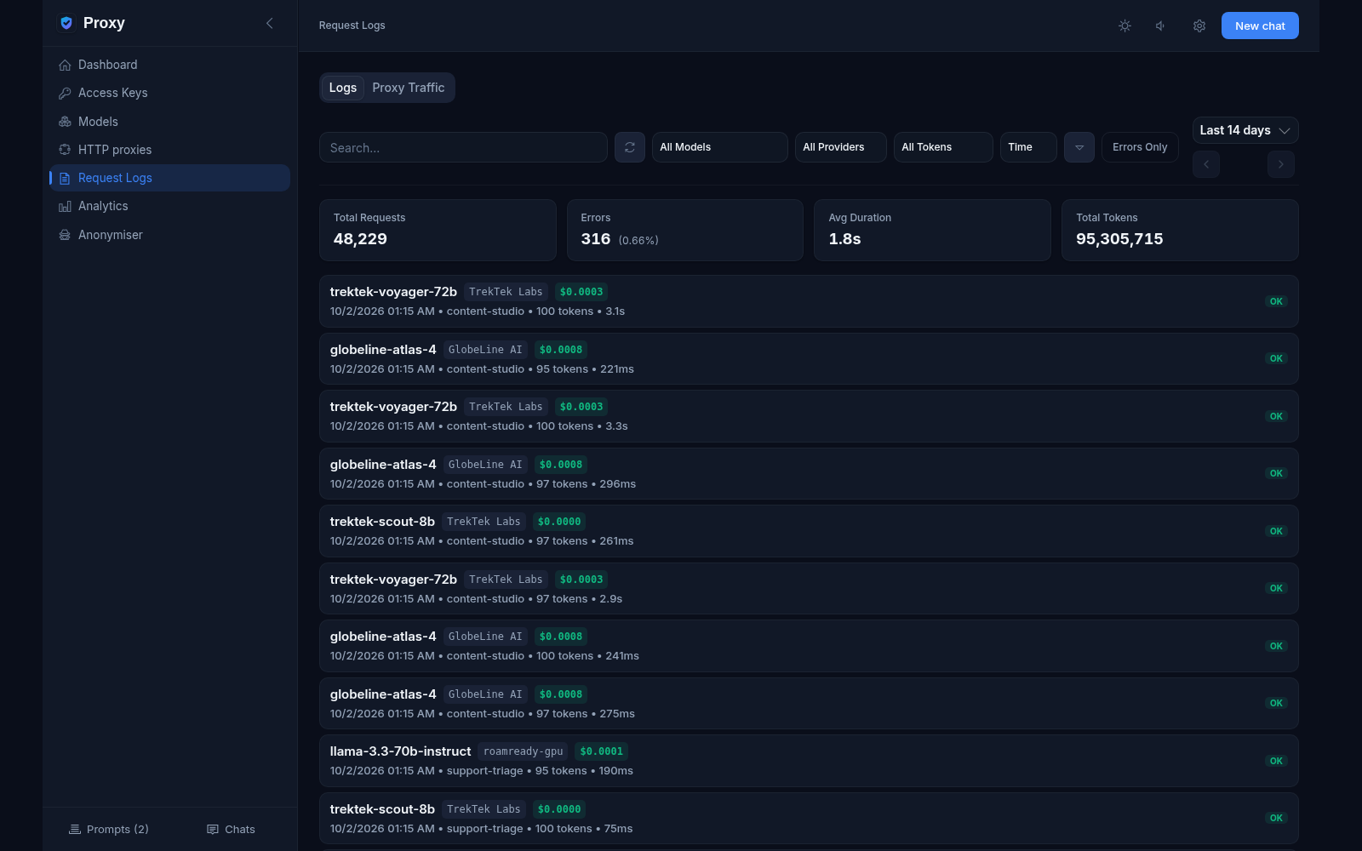Start a New chat

tap(1260, 26)
